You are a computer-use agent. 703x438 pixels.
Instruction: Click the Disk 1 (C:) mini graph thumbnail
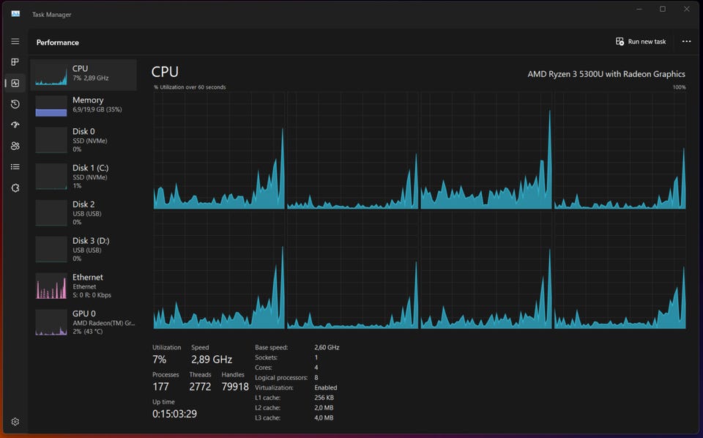[51, 177]
